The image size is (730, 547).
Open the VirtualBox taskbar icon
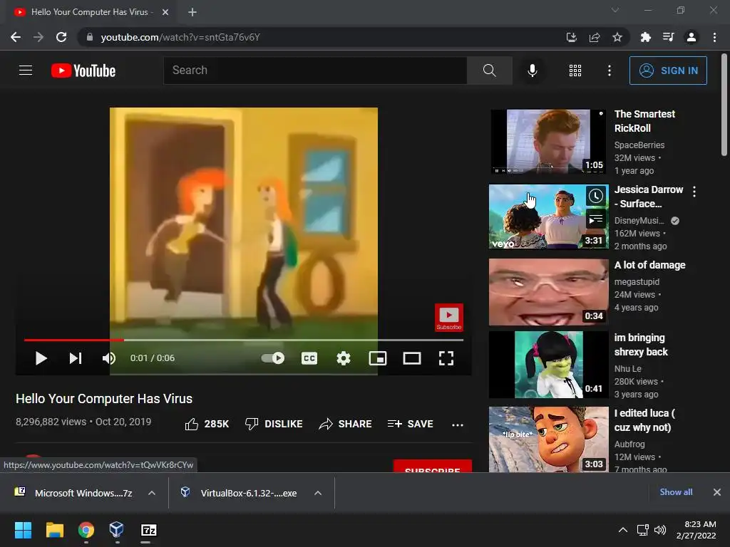point(116,530)
